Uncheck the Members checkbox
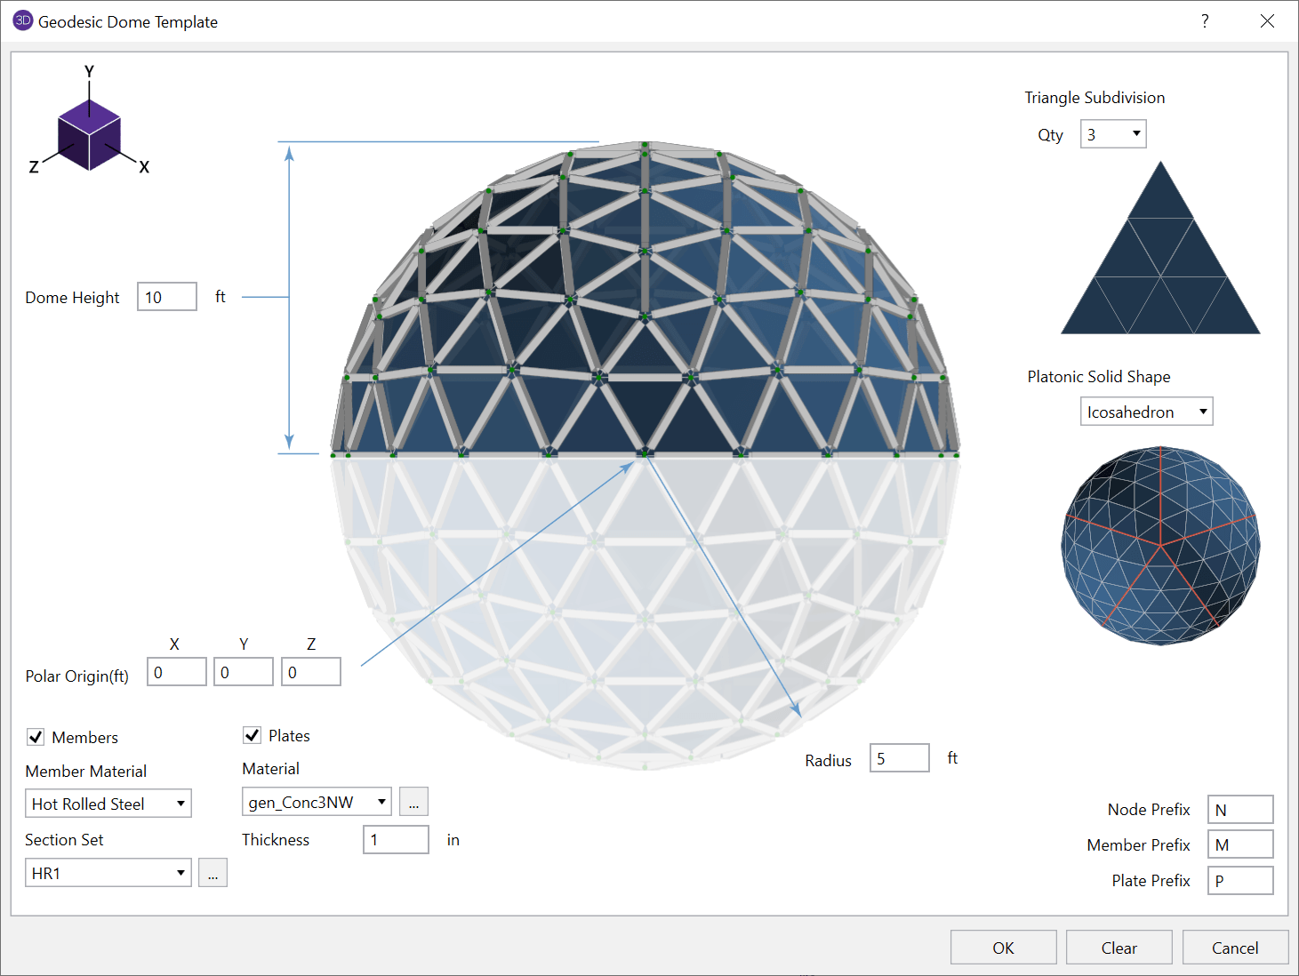This screenshot has height=976, width=1299. (36, 736)
